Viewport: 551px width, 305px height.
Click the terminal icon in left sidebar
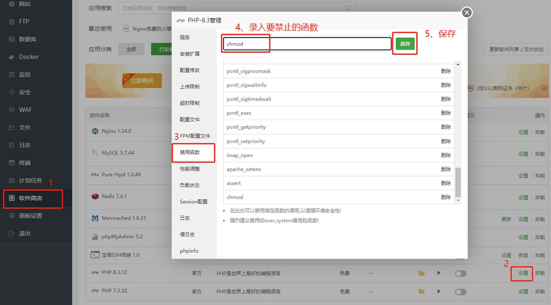pyautogui.click(x=12, y=163)
